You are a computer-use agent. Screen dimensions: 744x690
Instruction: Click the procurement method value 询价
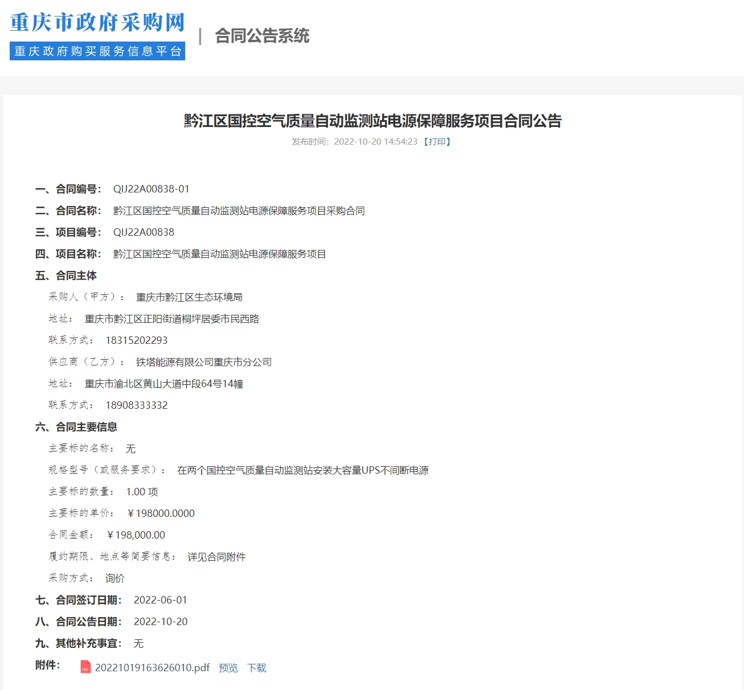[115, 578]
